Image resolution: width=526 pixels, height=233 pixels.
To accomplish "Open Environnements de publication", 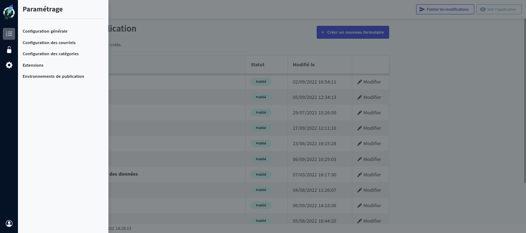I will coord(53,76).
